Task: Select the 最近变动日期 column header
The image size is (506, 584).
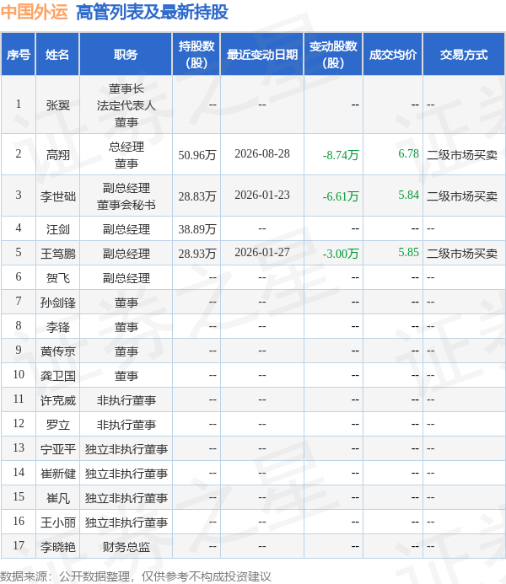Action: pyautogui.click(x=262, y=55)
